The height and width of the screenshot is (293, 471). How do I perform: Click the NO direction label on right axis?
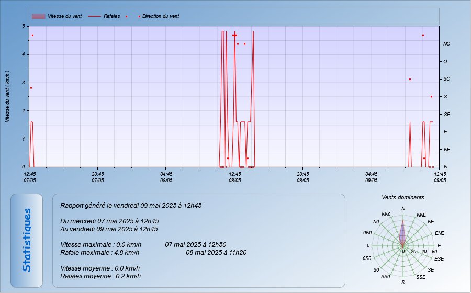point(447,44)
